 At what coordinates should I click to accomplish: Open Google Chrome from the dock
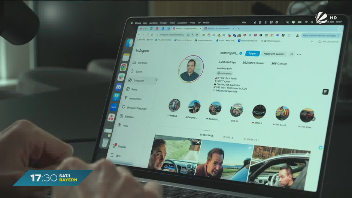point(124,67)
